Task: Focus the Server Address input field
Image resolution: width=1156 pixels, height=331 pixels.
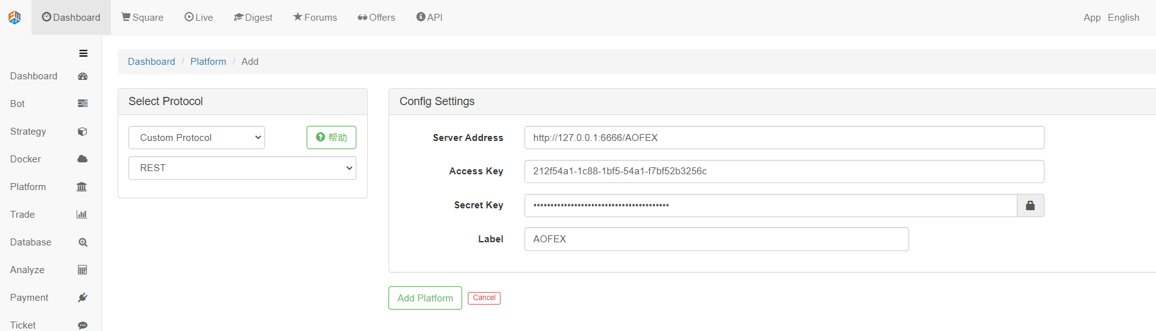Action: 784,138
